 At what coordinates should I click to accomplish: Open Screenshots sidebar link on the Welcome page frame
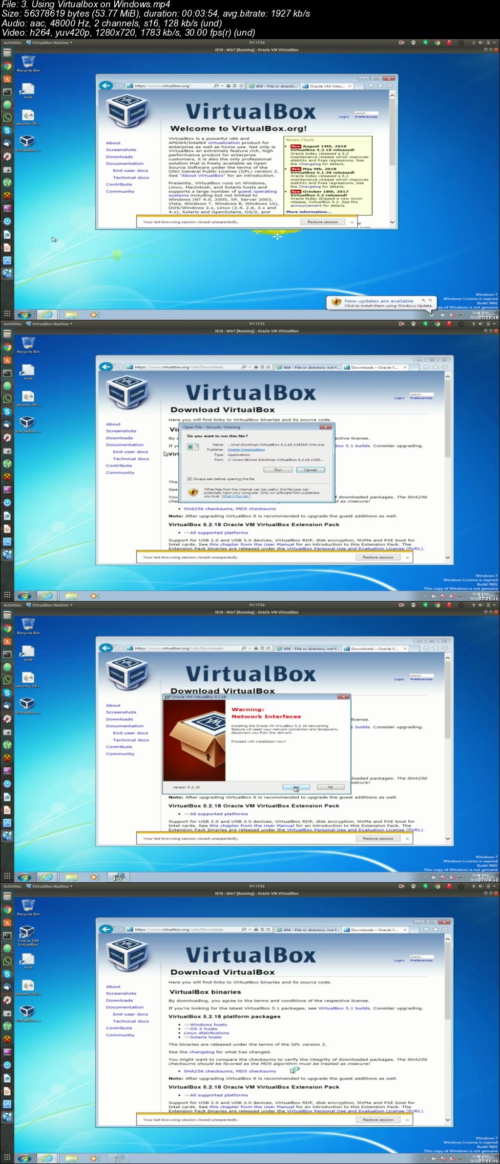click(121, 150)
